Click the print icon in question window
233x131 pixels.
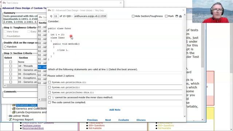[x=181, y=16]
